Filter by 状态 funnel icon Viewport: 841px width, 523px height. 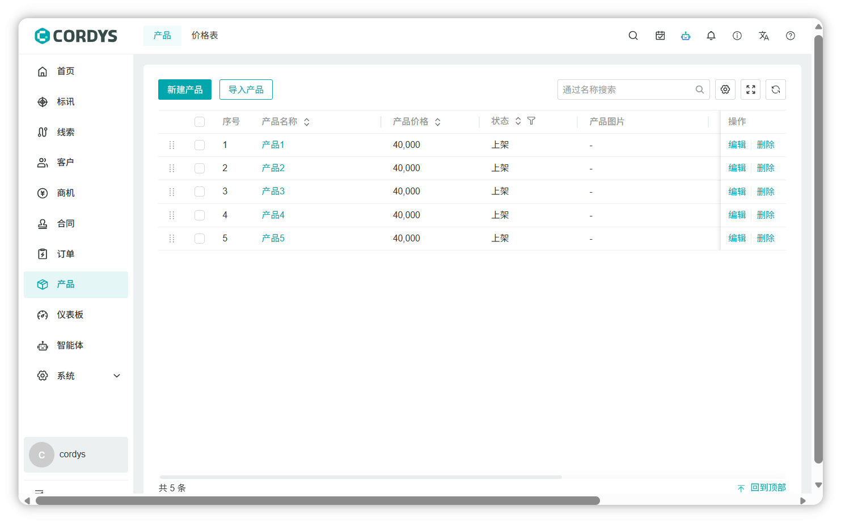coord(531,121)
